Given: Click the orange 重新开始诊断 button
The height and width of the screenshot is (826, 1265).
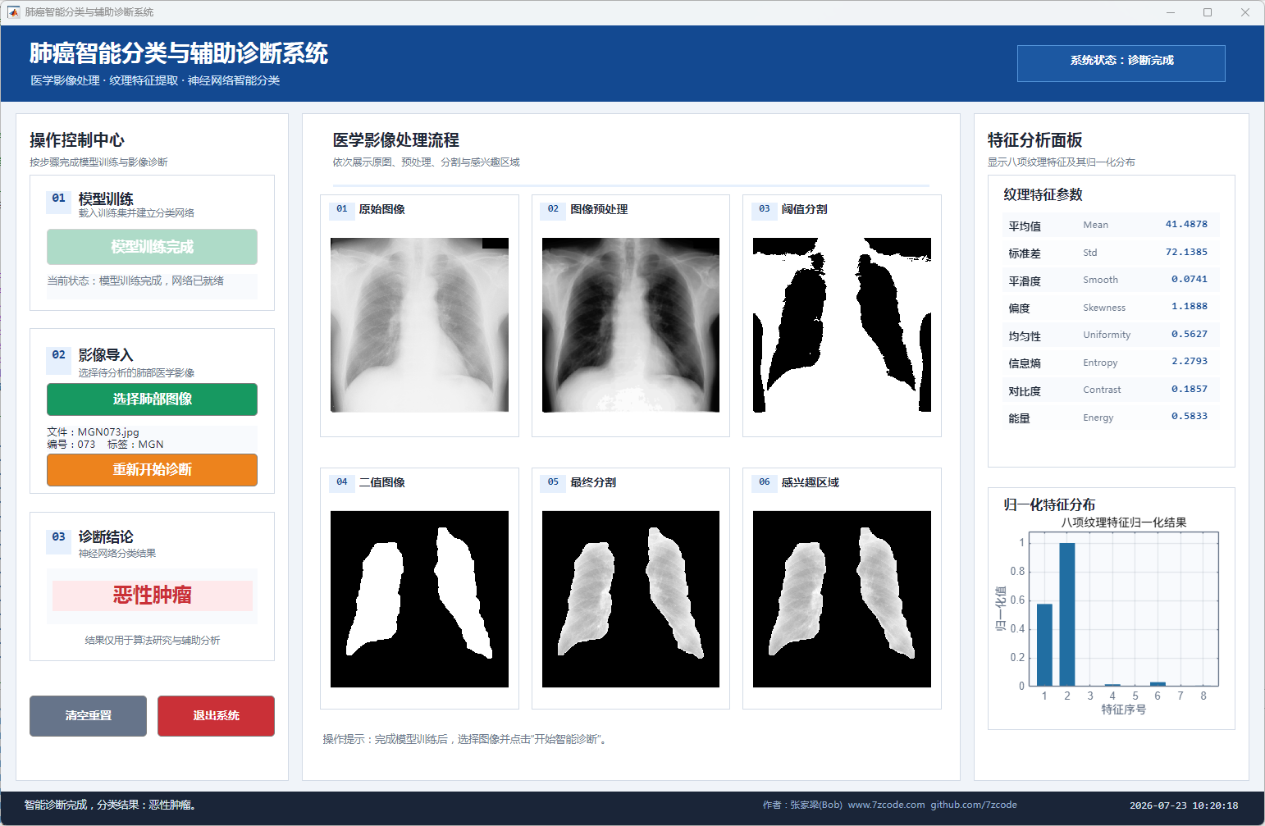Looking at the screenshot, I should 152,470.
